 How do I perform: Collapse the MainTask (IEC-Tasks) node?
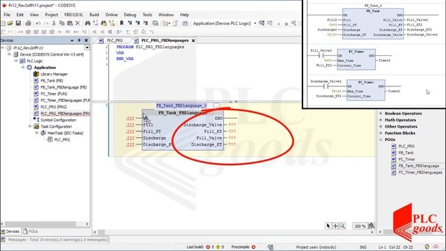pyautogui.click(x=37, y=132)
